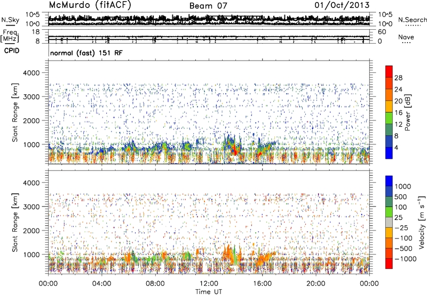This screenshot has height=295, width=427.
Task: Click the Power [dB] colorbar title
Action: click(407, 112)
